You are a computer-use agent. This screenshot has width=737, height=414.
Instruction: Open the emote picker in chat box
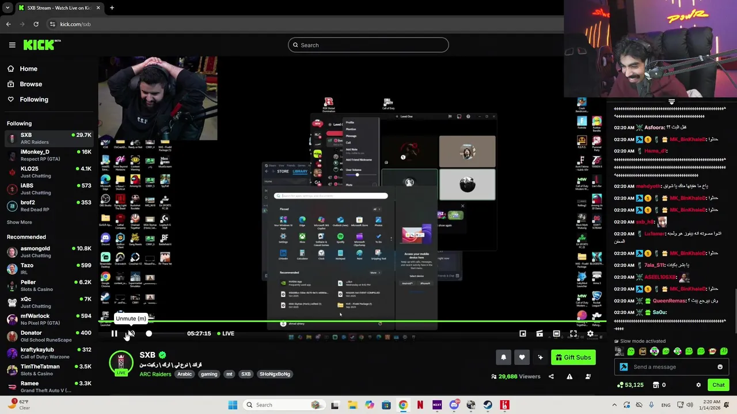tap(720, 367)
